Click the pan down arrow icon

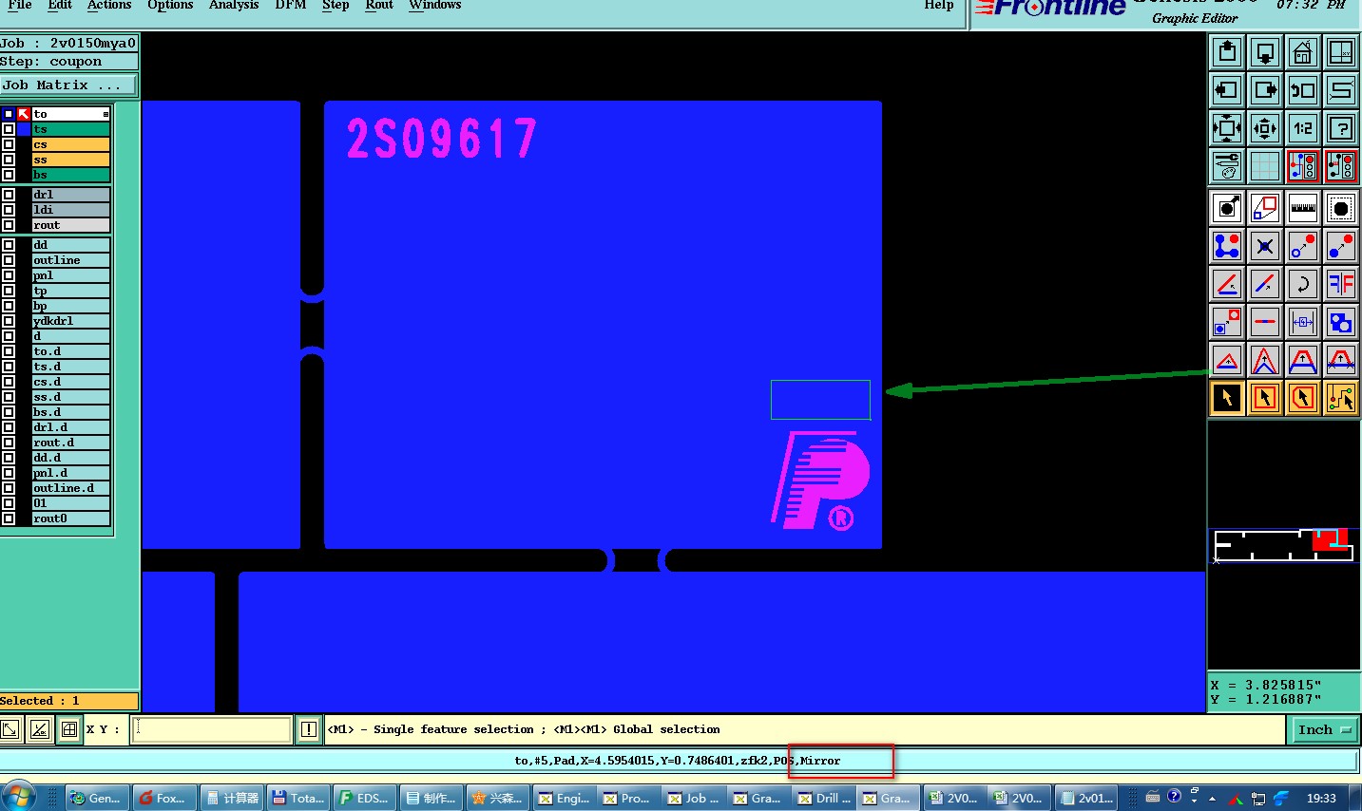[1265, 52]
